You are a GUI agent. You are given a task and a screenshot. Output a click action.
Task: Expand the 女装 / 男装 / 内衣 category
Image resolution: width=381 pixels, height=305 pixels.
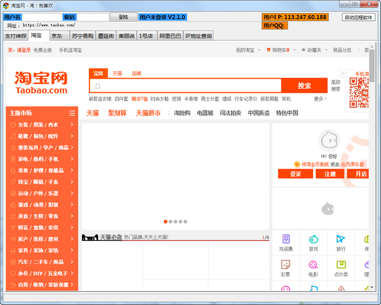coord(42,125)
